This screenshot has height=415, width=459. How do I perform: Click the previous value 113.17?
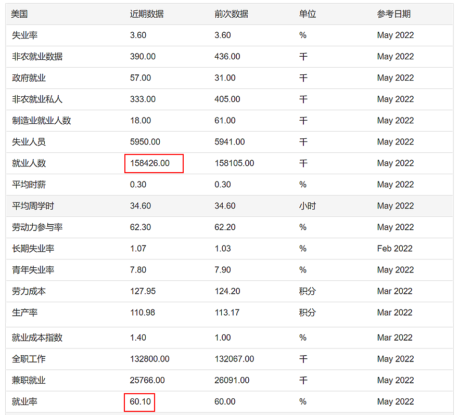coord(227,313)
